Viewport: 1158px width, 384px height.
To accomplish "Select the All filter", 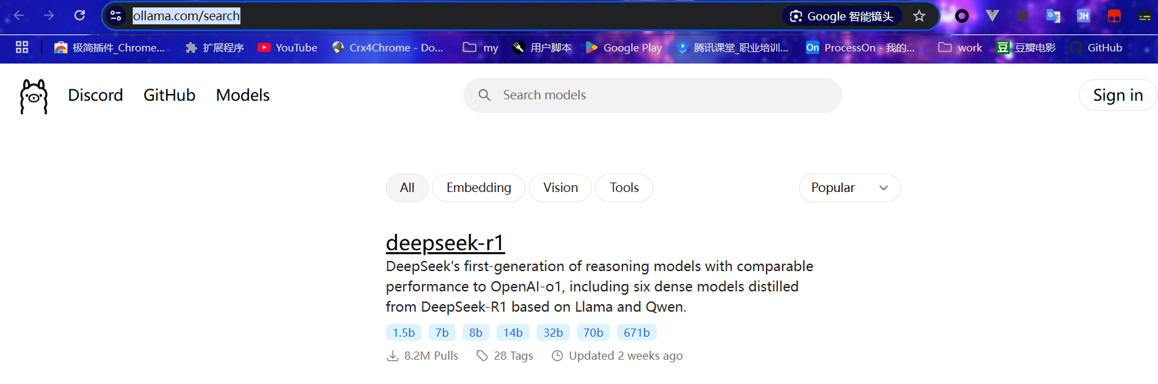I will [x=407, y=188].
